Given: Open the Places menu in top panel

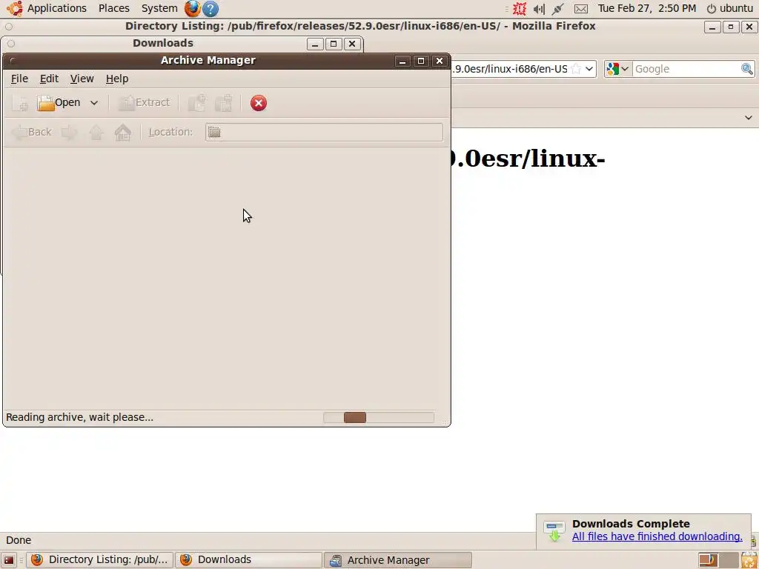Looking at the screenshot, I should 113,8.
